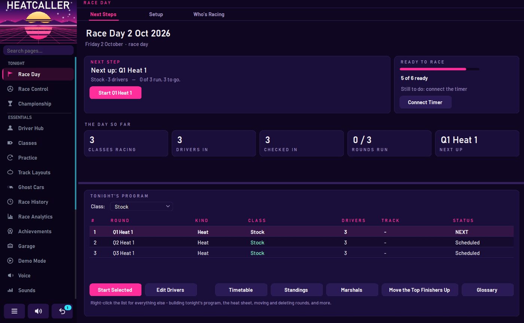Open the Glossary button

[x=487, y=290]
